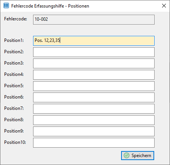The height and width of the screenshot is (165, 170).
Task: Place the cursor in the Position3 text box
Action: (x=94, y=63)
